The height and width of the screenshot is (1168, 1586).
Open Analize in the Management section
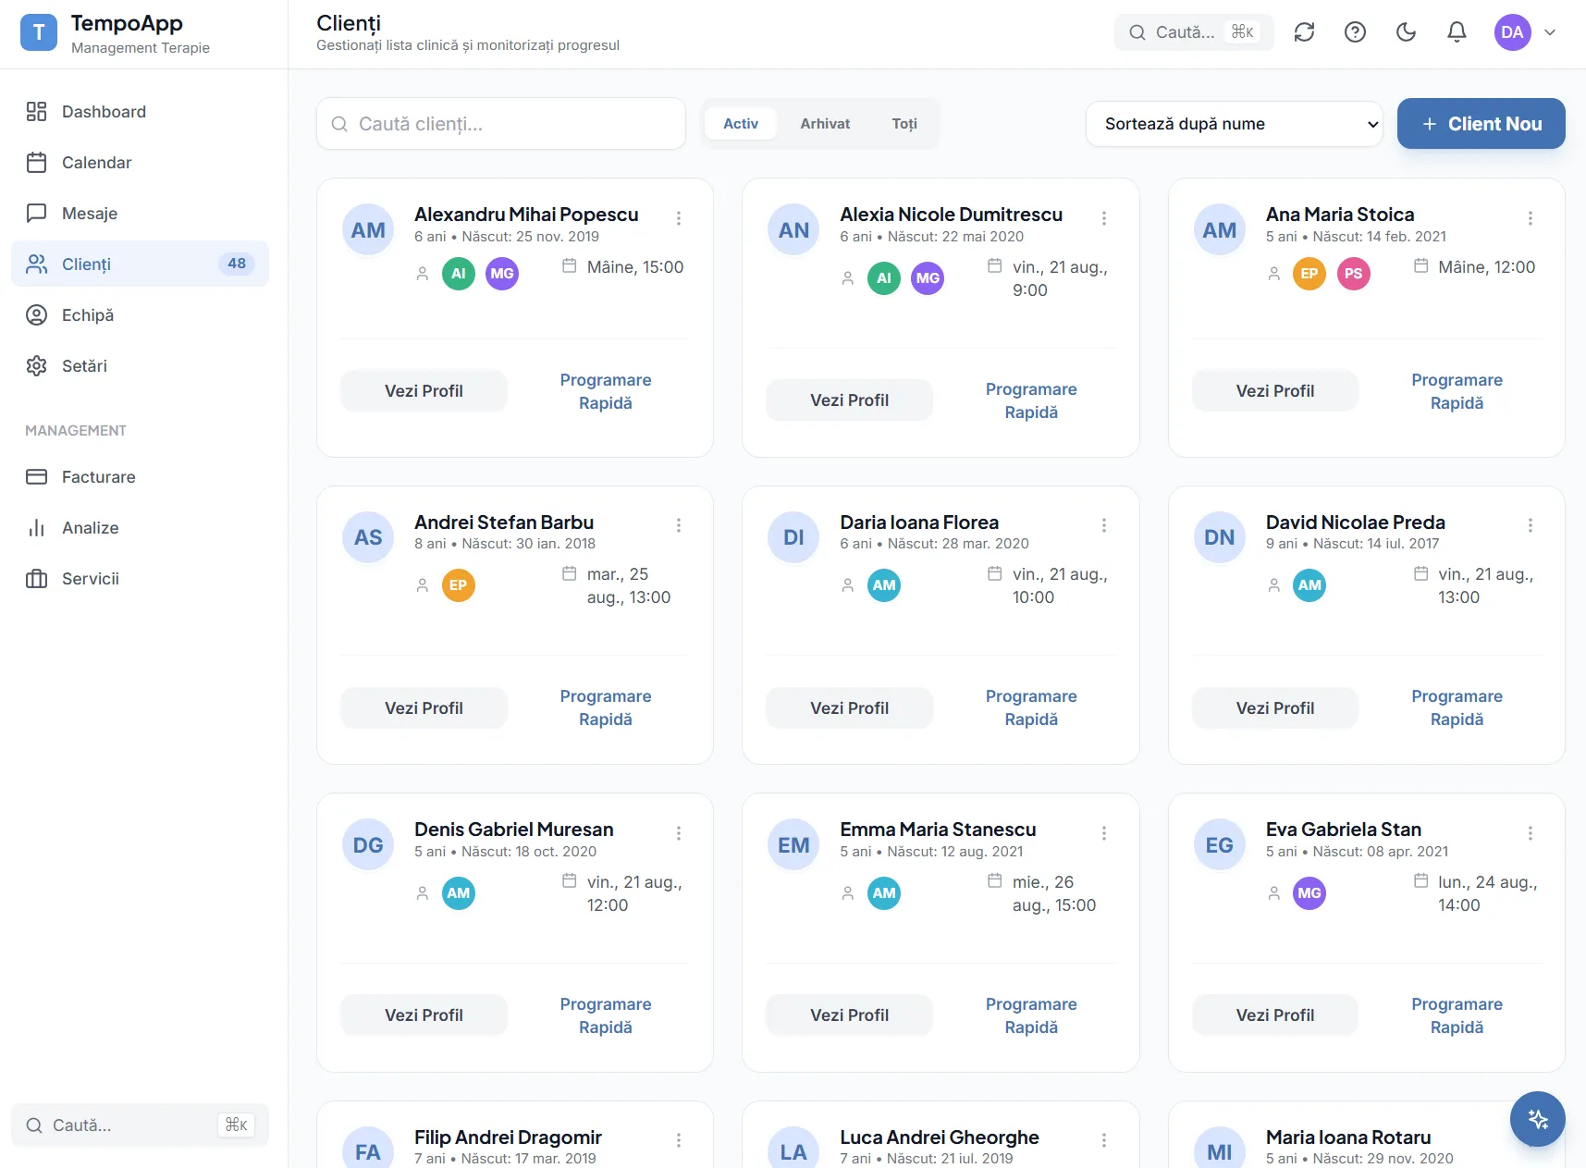point(140,528)
